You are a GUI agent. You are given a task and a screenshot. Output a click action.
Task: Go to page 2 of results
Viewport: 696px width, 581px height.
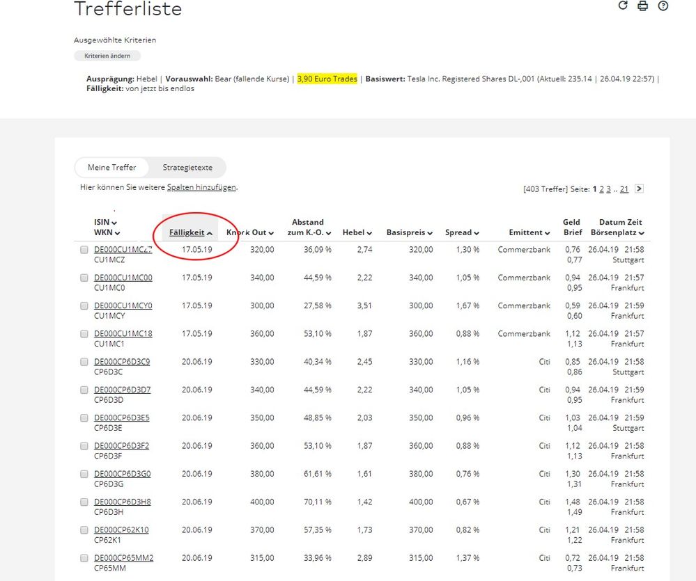pyautogui.click(x=601, y=189)
